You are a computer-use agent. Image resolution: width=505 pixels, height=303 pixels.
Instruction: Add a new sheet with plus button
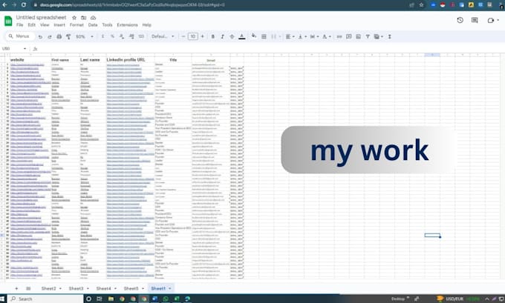pos(16,288)
